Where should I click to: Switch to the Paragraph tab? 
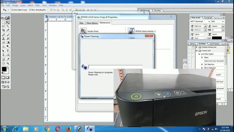208,18
